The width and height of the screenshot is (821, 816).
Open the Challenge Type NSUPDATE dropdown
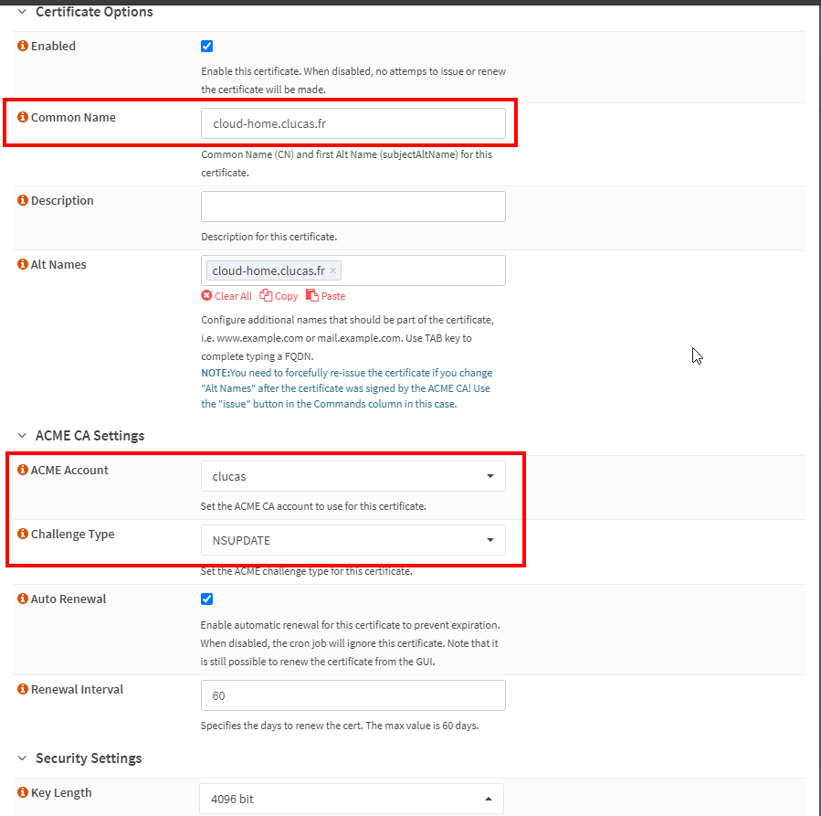[x=353, y=540]
